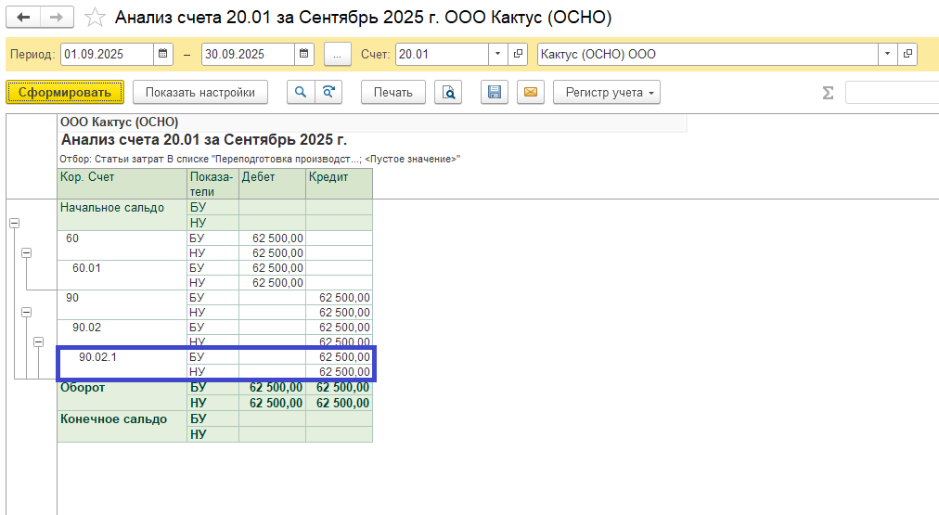
Task: Open period selection ellipsis button
Action: 337,54
